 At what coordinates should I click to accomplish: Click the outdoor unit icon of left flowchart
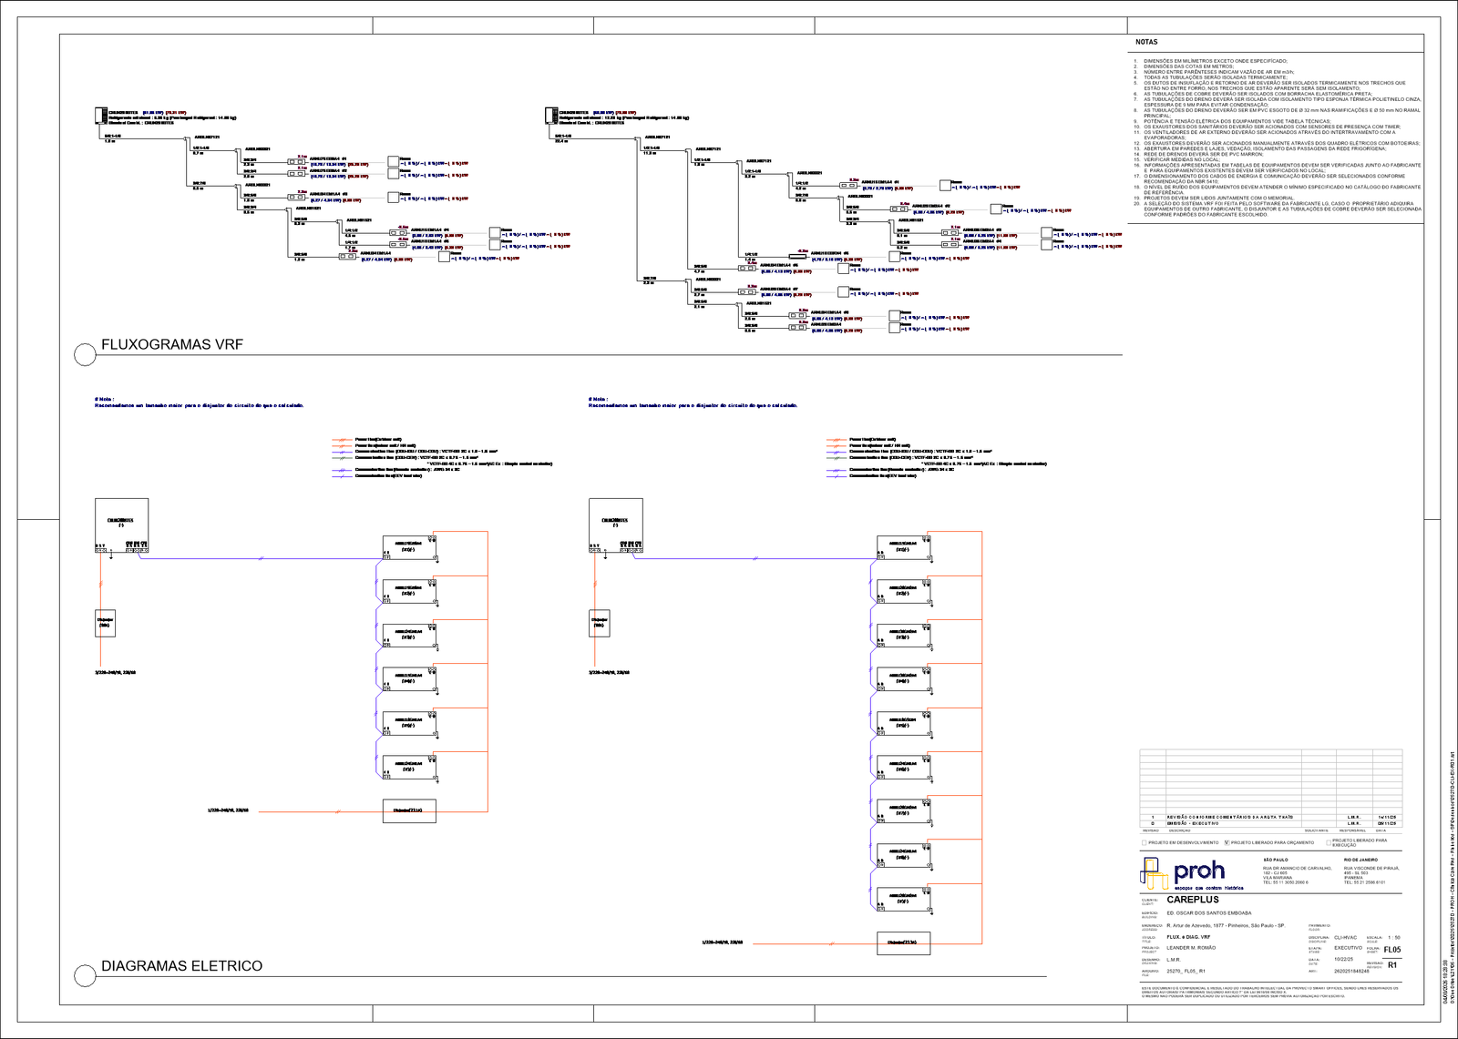point(100,116)
